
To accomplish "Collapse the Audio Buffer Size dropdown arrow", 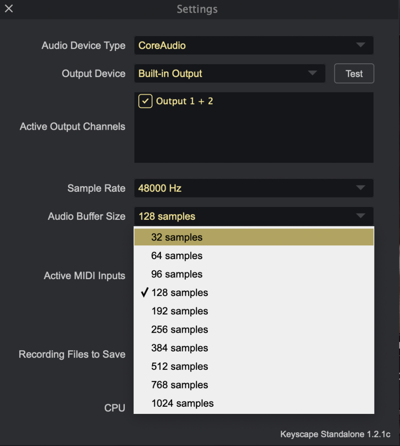I will [361, 216].
